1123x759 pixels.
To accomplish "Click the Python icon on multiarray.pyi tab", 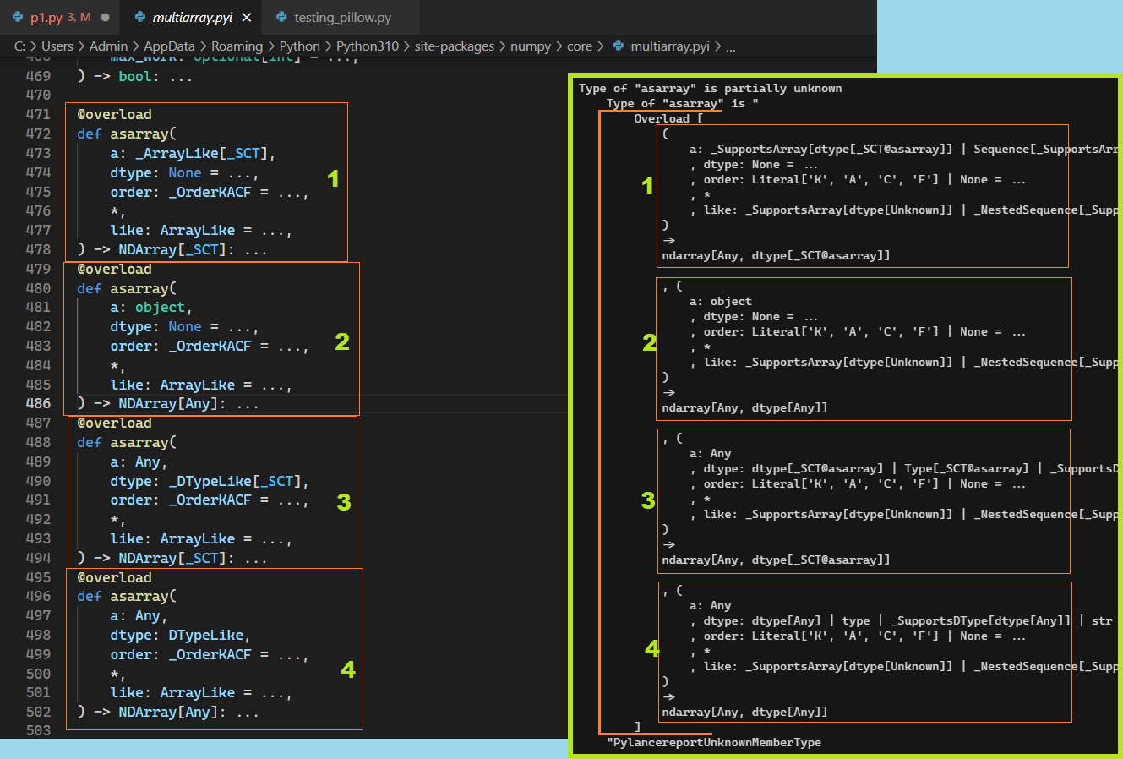I will [140, 17].
